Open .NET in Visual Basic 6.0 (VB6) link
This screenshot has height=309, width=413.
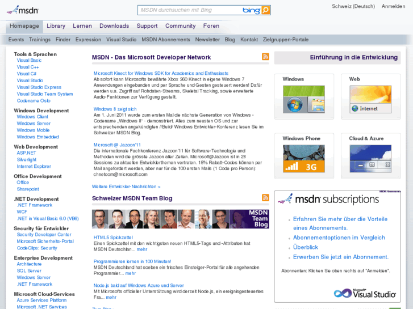coord(48,218)
